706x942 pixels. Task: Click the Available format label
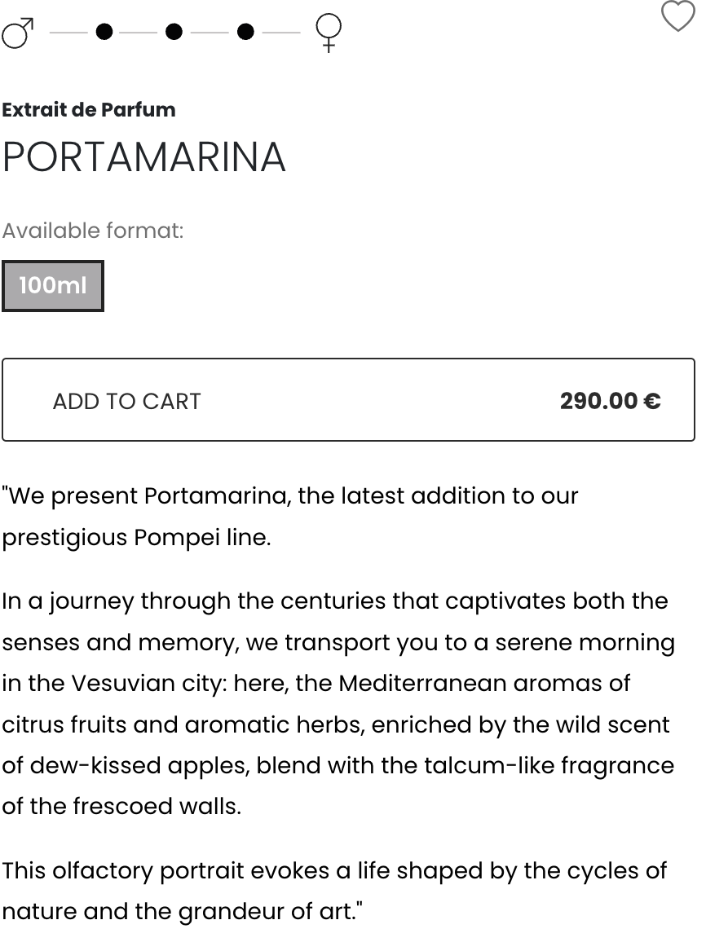click(93, 231)
